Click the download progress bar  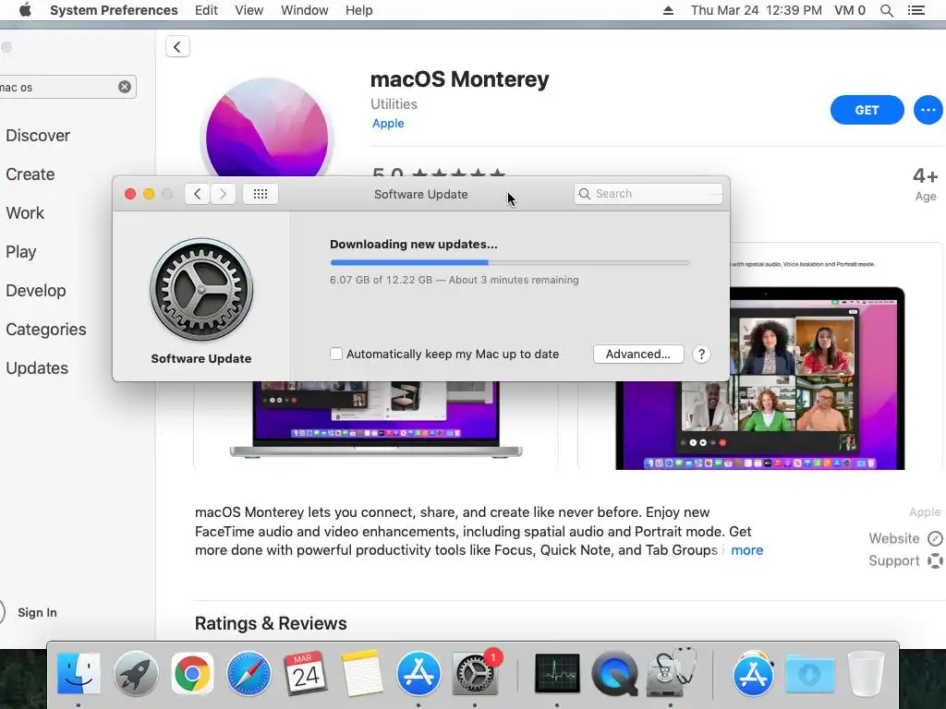point(510,262)
